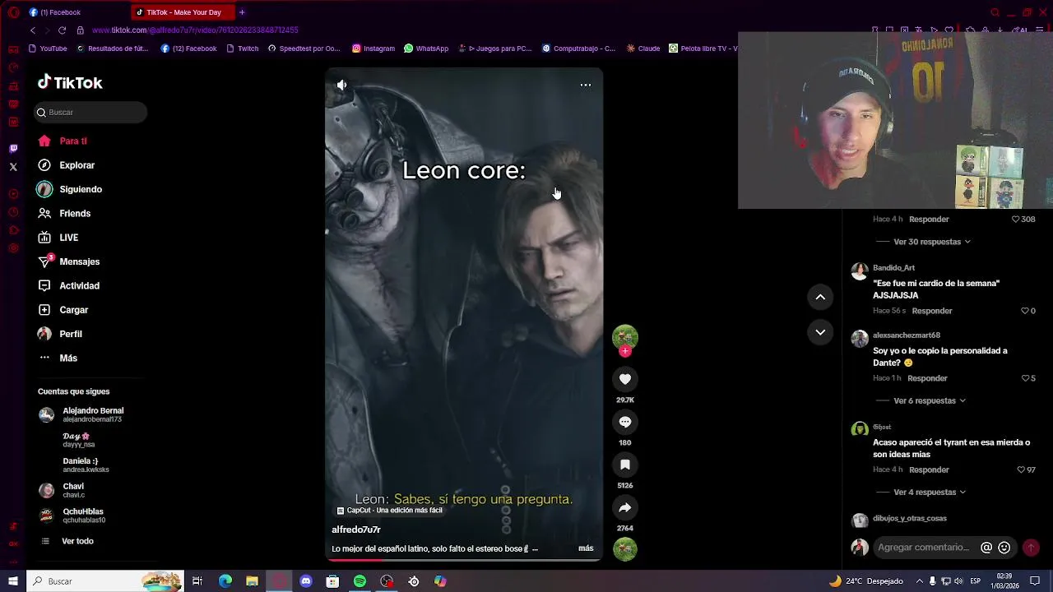Open File Explorer from taskbar
This screenshot has width=1053, height=592.
point(252,581)
